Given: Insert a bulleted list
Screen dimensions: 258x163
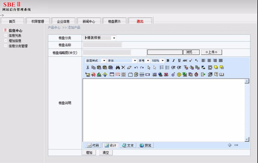Looking at the screenshot, I should pos(167,68).
